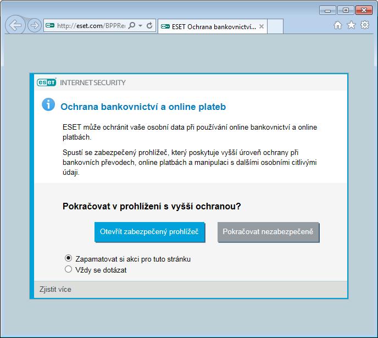
Task: Maximize the browser window
Action: coord(346,10)
